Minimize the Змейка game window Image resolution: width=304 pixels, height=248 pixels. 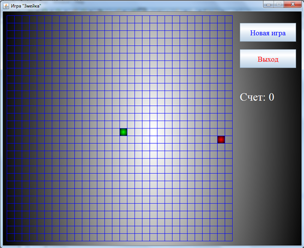pos(269,4)
